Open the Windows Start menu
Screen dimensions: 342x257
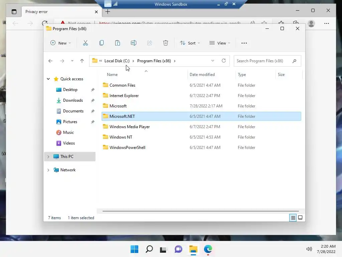point(134,249)
